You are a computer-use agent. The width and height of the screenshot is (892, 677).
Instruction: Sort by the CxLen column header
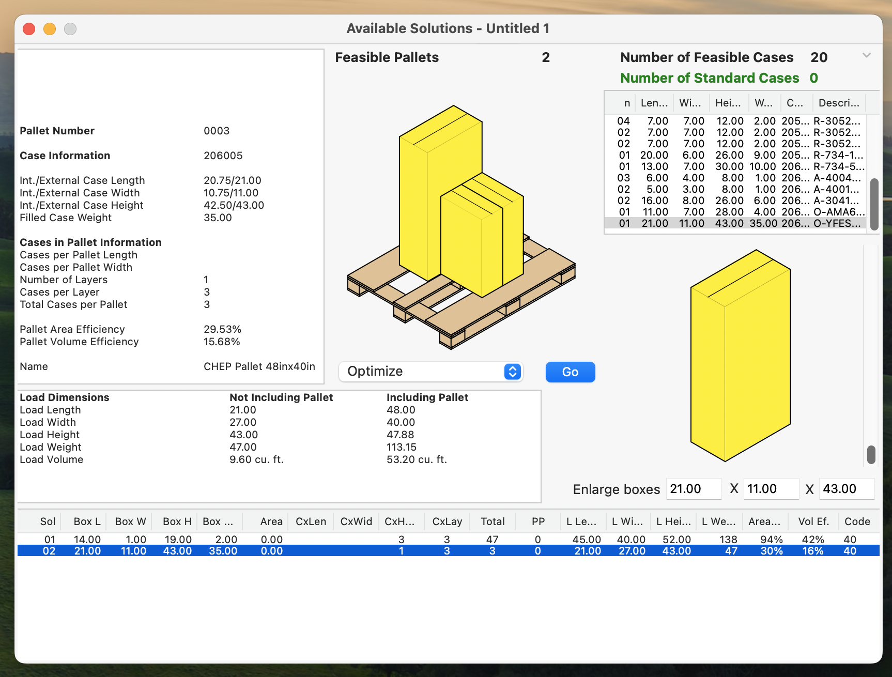coord(311,521)
